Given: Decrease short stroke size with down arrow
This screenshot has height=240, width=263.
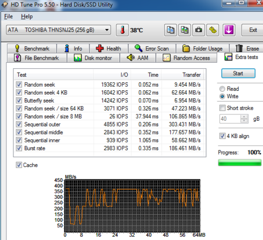Looking at the screenshot, I should pos(244,121).
